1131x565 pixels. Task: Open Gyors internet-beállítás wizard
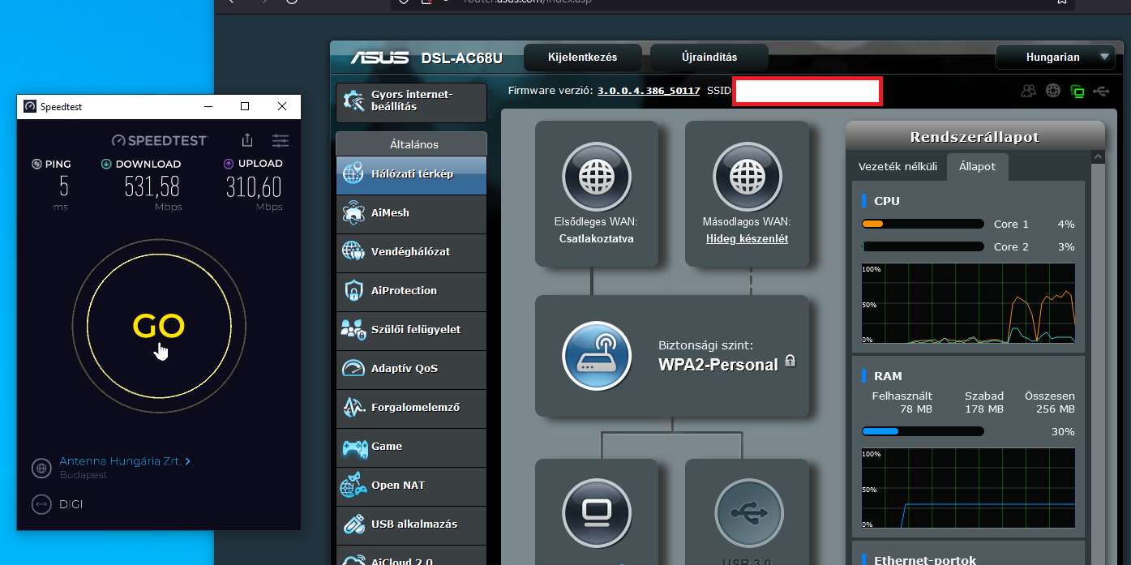[x=411, y=101]
